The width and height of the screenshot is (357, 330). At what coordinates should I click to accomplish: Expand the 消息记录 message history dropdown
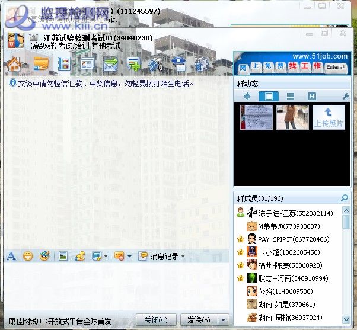(x=183, y=256)
